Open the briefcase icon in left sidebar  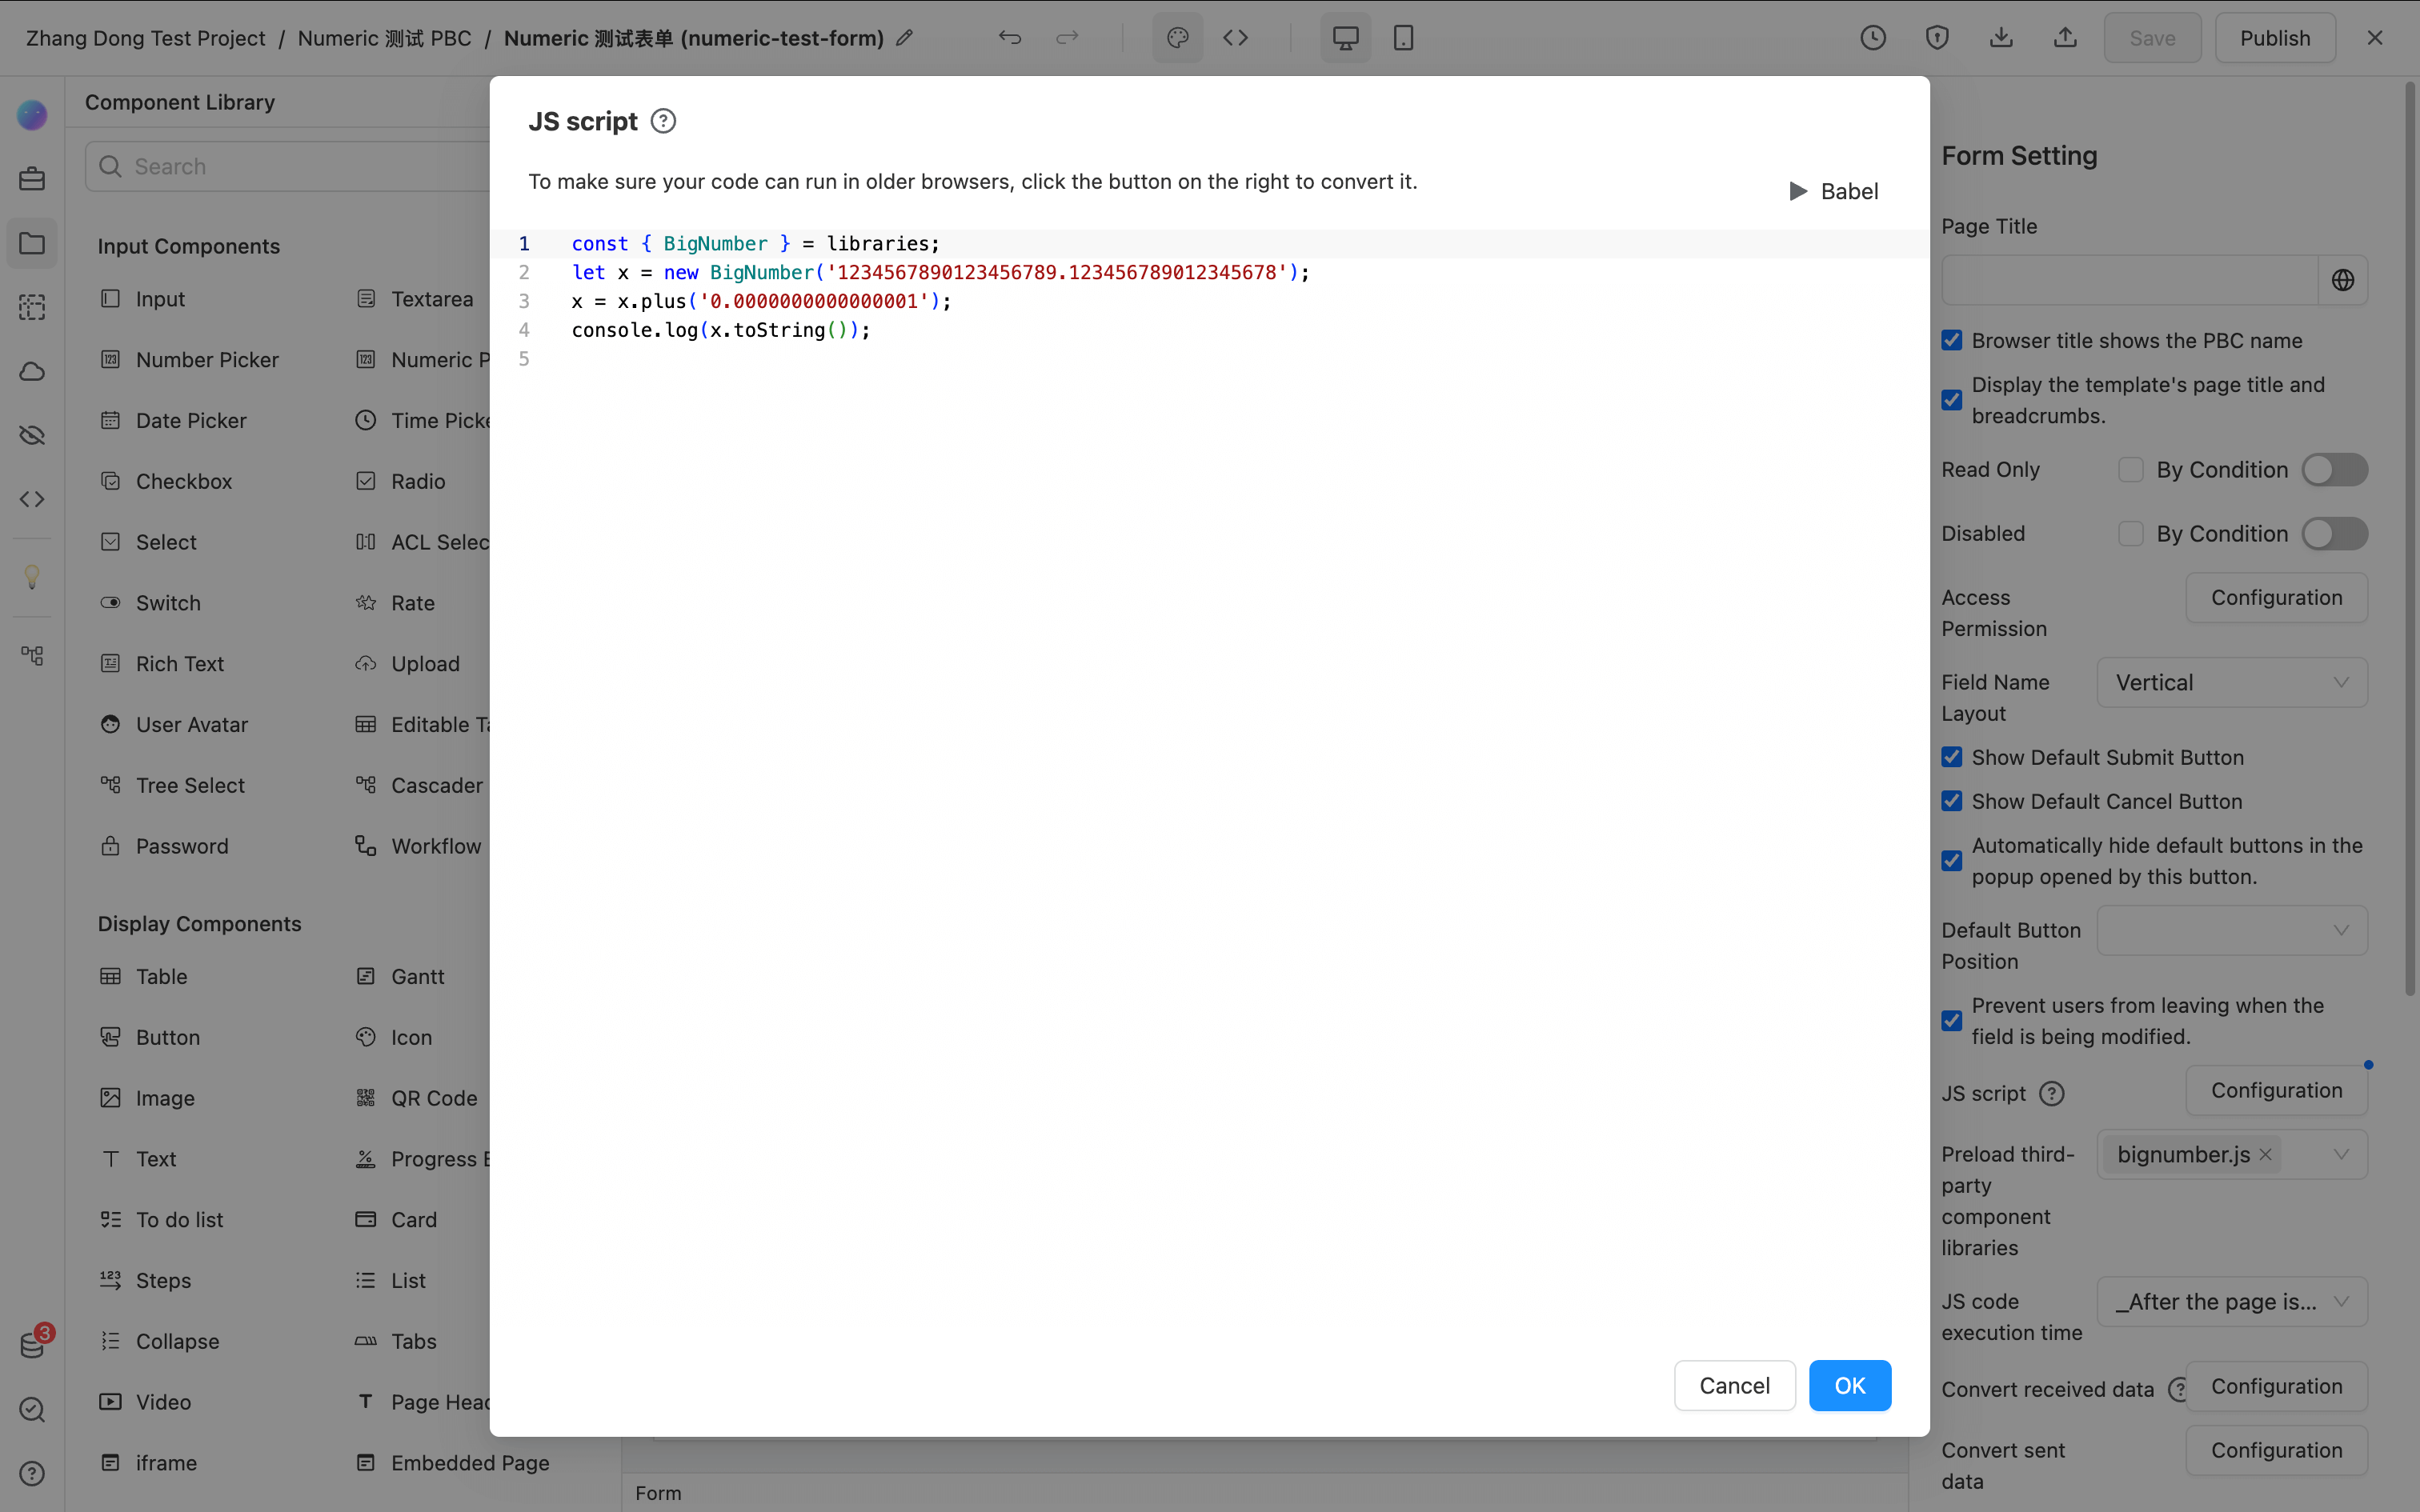click(x=32, y=179)
